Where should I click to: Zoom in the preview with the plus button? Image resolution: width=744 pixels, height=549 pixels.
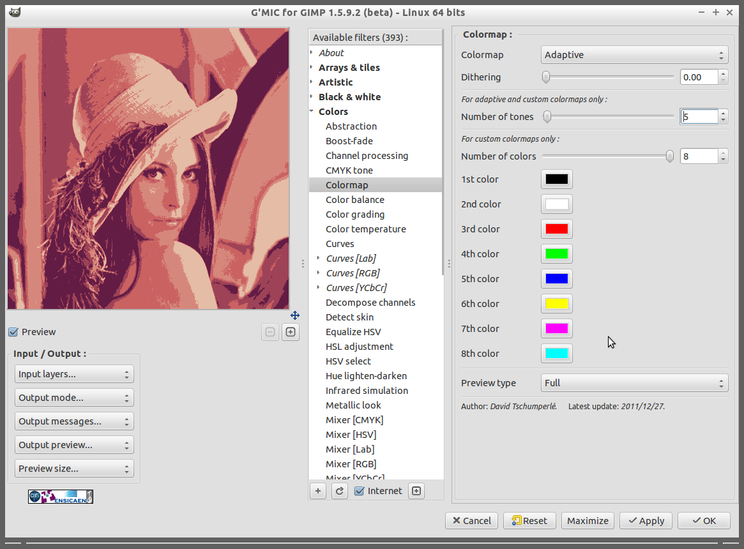pyautogui.click(x=291, y=332)
